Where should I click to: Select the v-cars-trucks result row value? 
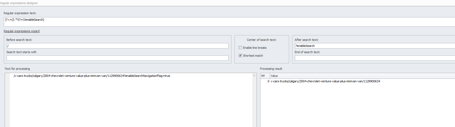(325, 81)
